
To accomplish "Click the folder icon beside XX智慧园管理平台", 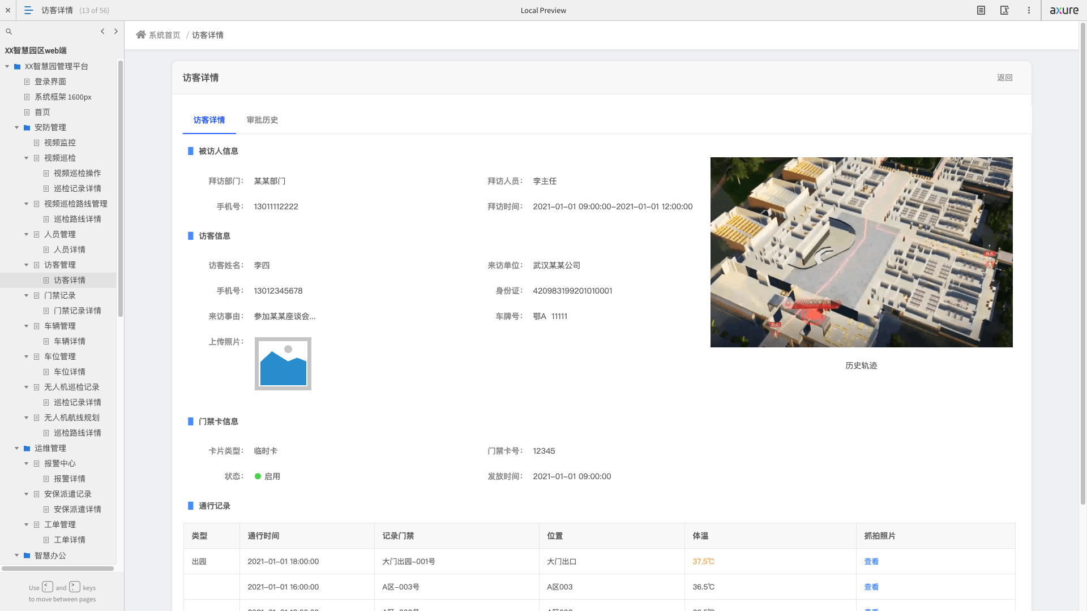I will coord(17,66).
